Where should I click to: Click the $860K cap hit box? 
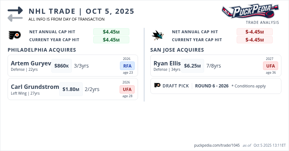[61, 66]
